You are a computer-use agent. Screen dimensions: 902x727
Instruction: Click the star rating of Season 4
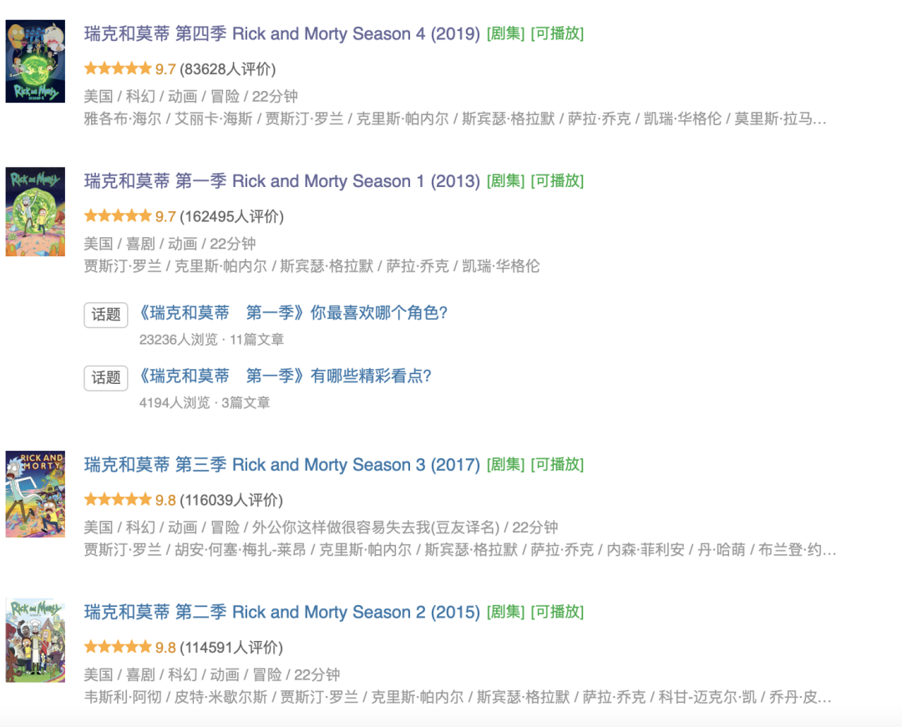click(118, 69)
